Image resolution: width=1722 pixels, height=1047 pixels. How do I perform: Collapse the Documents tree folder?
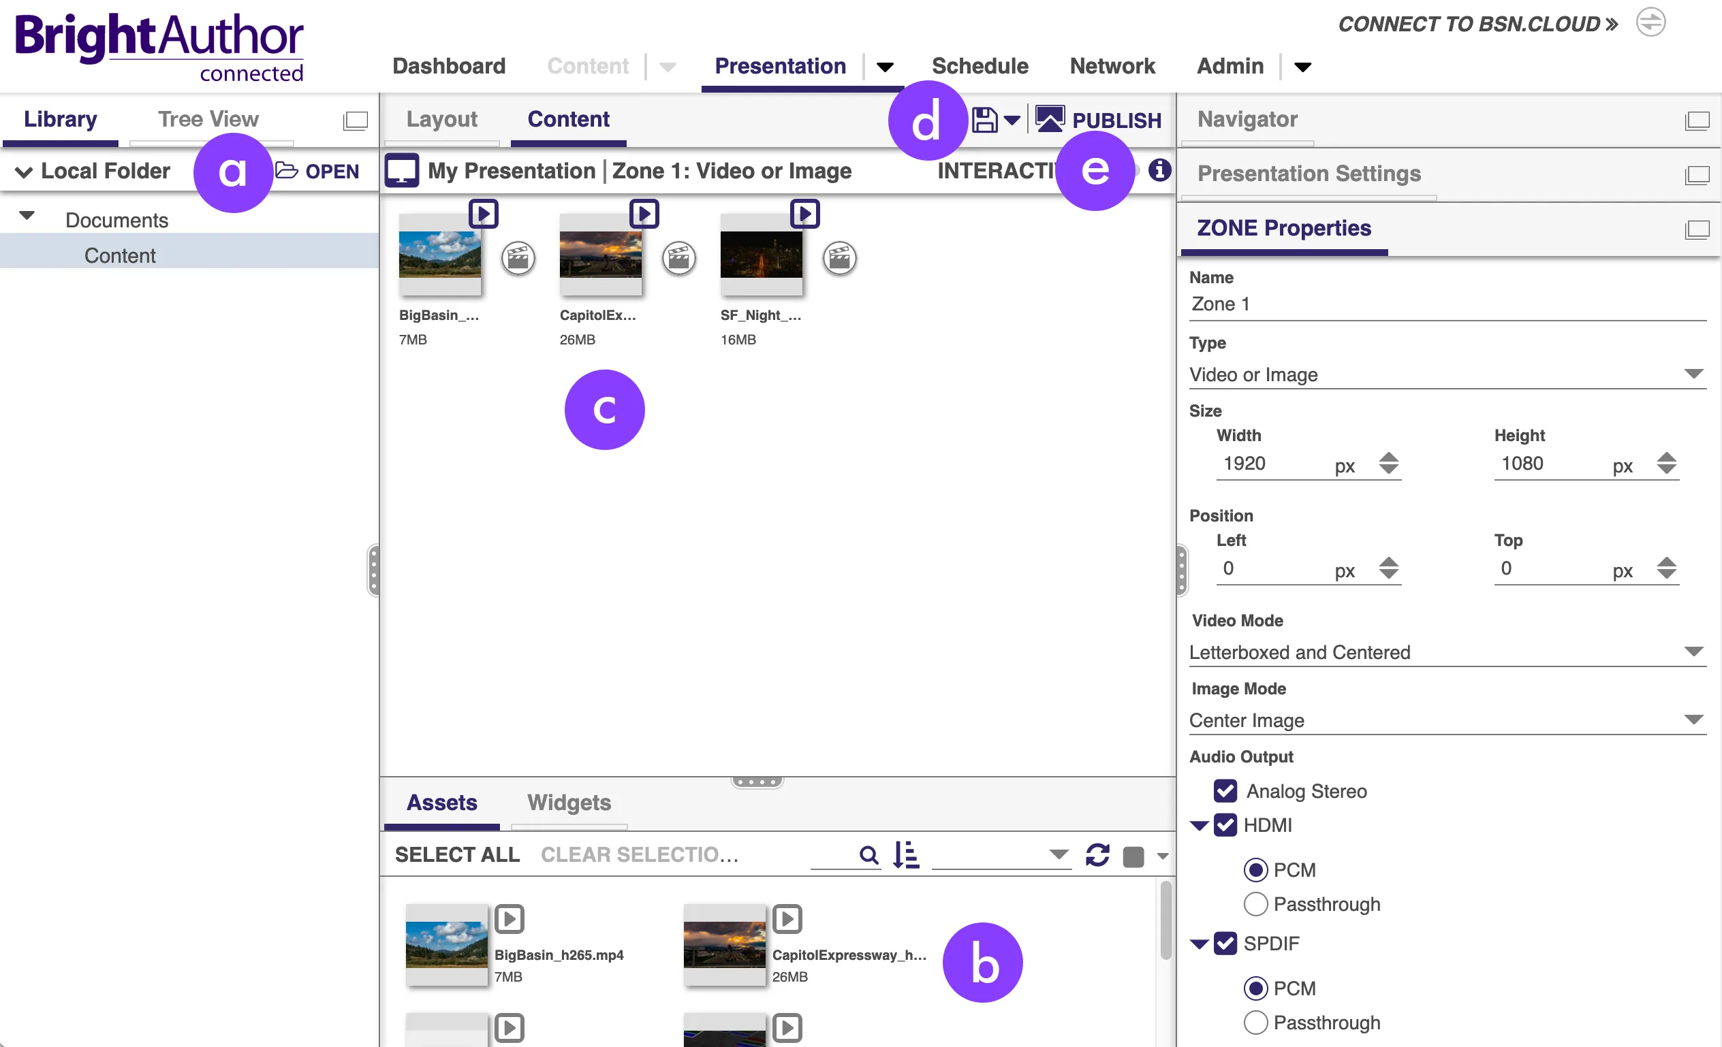click(27, 216)
